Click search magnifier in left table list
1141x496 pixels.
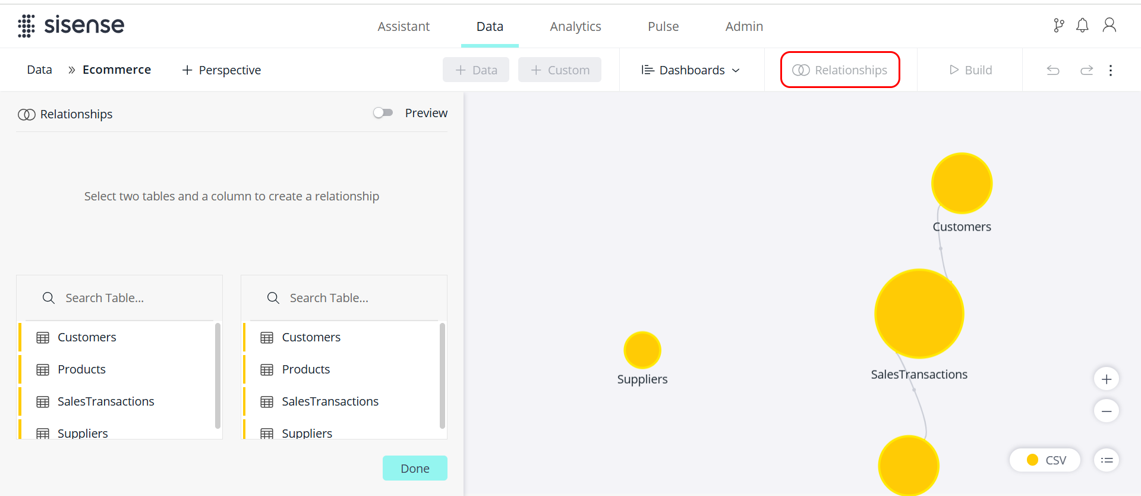click(49, 298)
